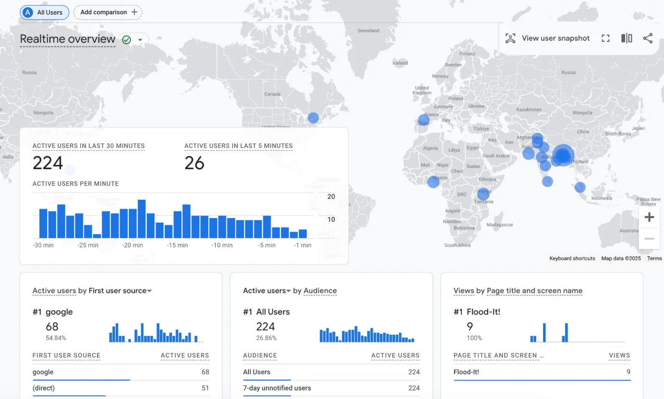Screen dimensions: 664x399
Task: Zoom in on the map
Action: click(649, 217)
